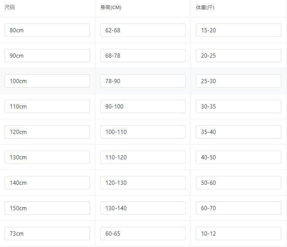Click the 62-68 height field

(143, 30)
